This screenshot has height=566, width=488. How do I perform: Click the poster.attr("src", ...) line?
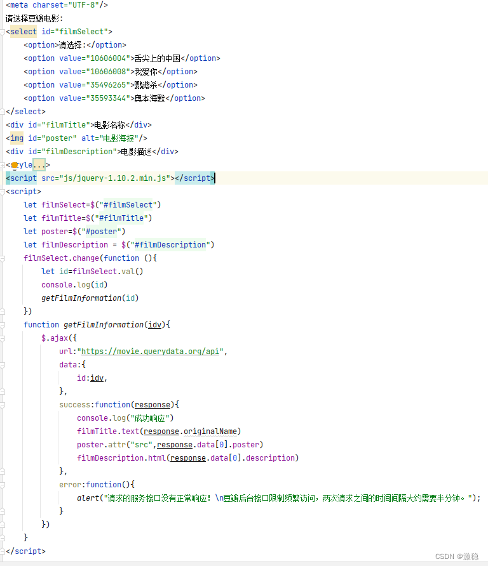[x=170, y=445]
